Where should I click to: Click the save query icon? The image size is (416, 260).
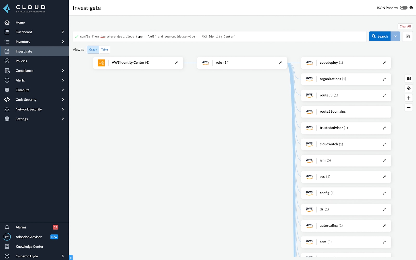(x=408, y=36)
